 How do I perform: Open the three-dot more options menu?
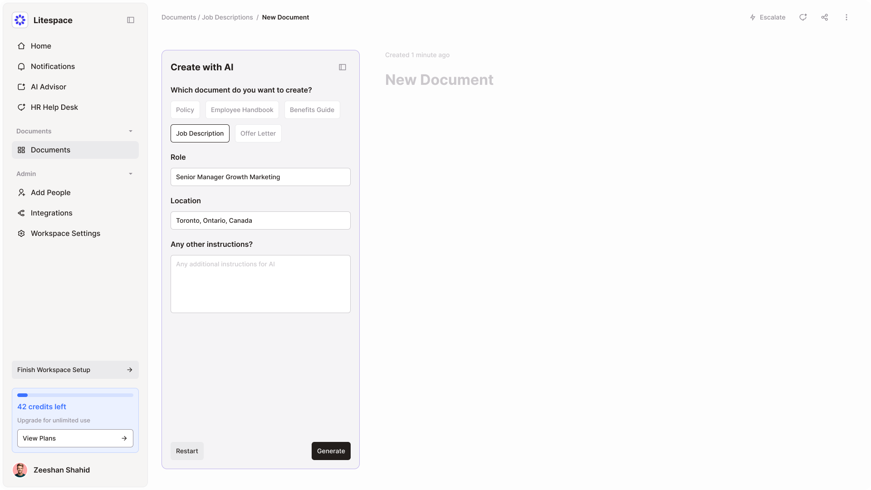click(847, 17)
